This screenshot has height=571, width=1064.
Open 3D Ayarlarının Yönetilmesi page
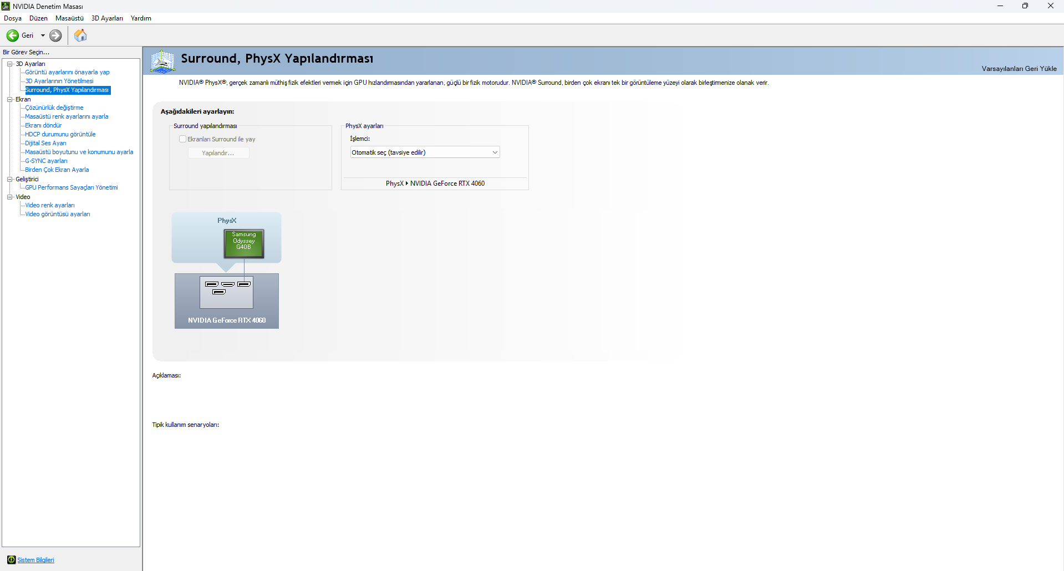(59, 81)
